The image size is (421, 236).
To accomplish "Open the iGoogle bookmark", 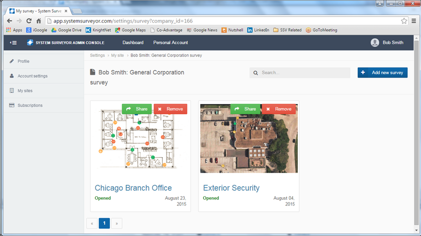I will pyautogui.click(x=37, y=30).
